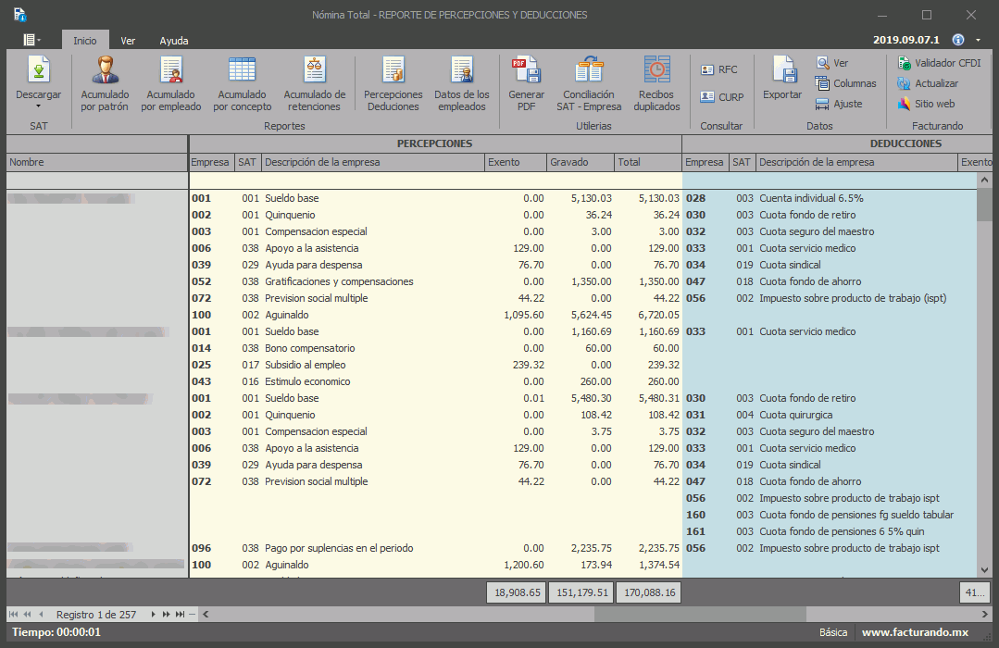Expand the Descargar dropdown arrow
This screenshot has height=648, width=999.
coord(38,107)
